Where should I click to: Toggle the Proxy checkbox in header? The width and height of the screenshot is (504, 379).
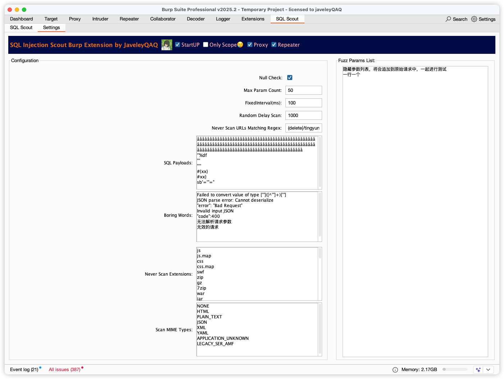250,45
